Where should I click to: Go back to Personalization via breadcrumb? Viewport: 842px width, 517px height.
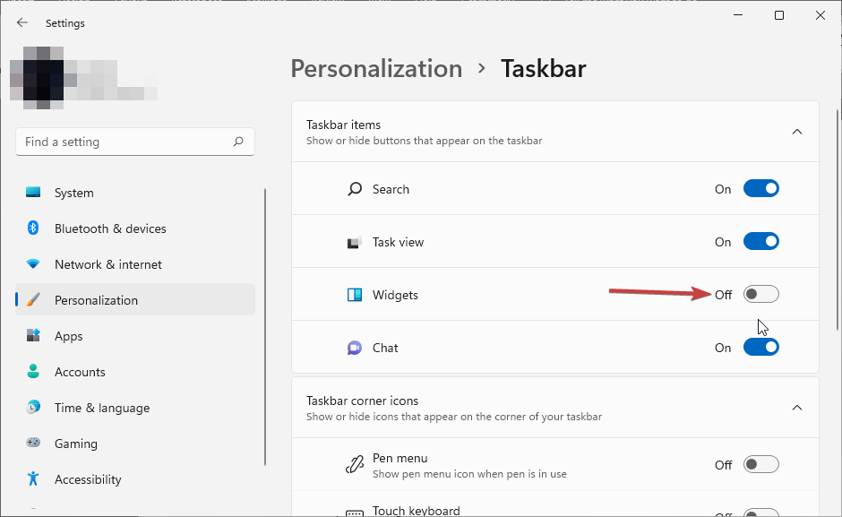(x=376, y=69)
